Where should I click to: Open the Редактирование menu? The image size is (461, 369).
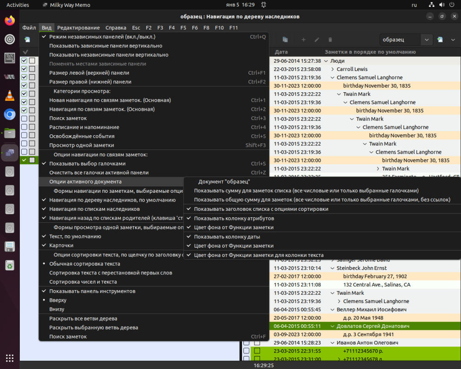click(x=78, y=28)
